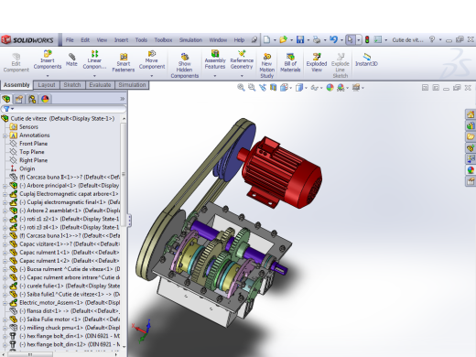
Task: Select the Front Plane in the tree
Action: point(33,144)
